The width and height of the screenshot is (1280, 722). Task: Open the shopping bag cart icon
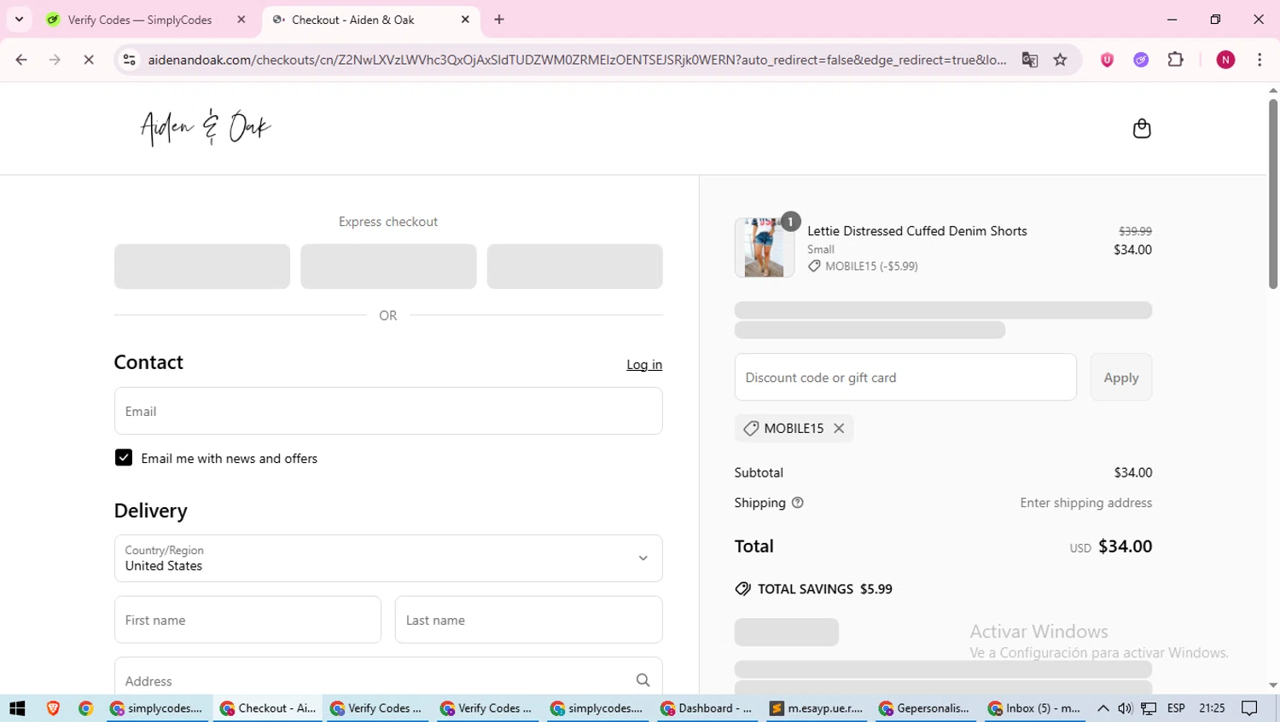coord(1142,129)
